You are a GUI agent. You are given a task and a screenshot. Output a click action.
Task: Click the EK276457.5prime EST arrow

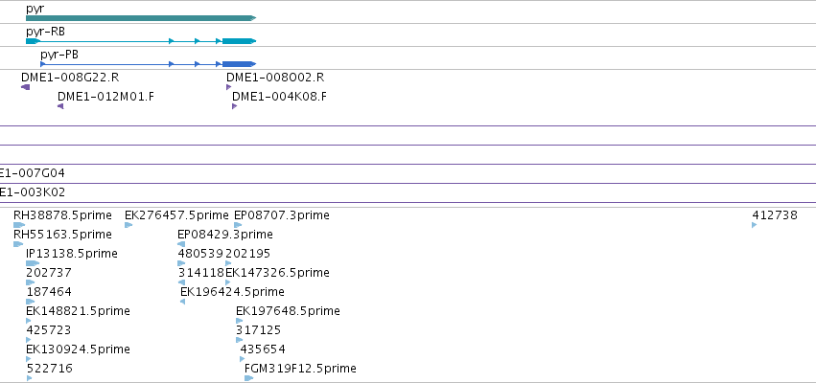tap(128, 225)
